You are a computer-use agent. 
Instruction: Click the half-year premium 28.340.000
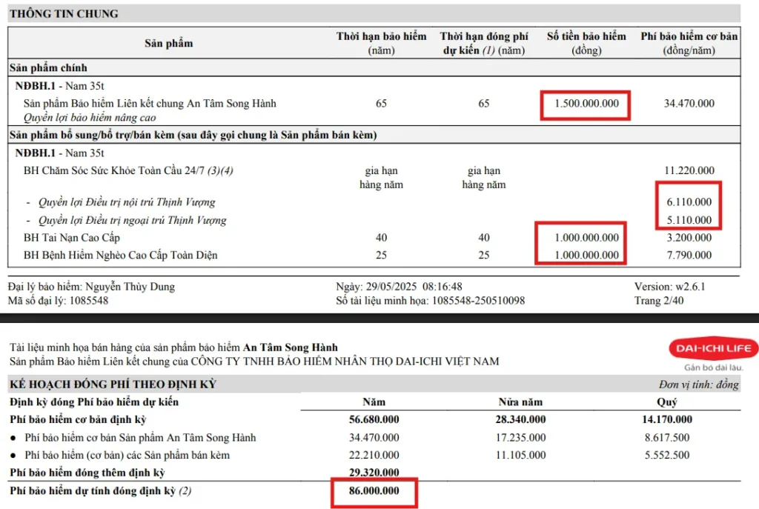(520, 419)
